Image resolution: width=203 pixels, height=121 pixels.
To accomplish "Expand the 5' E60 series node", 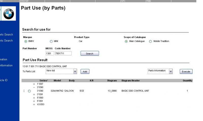I will coord(34,97).
